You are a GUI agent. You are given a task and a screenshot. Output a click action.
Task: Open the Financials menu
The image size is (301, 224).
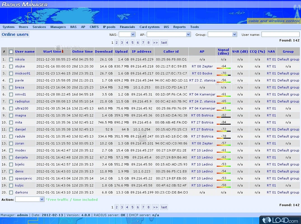[127, 27]
